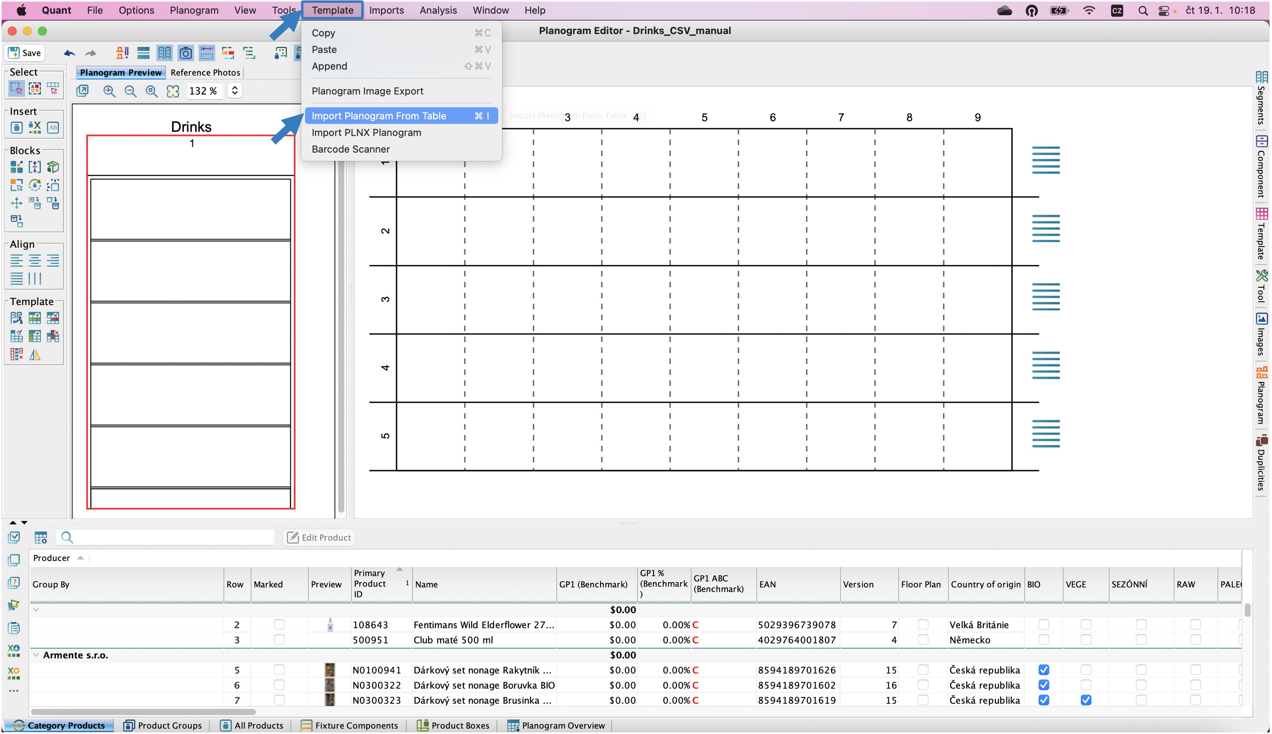
Task: Click the four-arrow move icon in Blocks
Action: [16, 203]
